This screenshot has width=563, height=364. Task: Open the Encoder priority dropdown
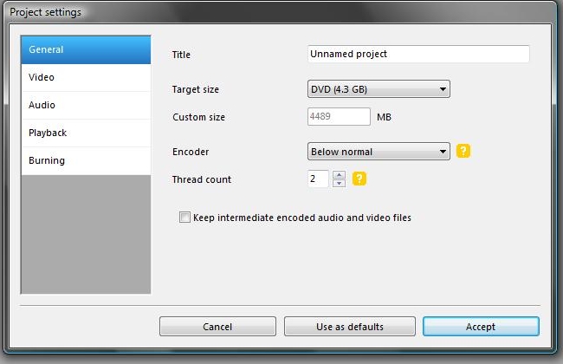(x=379, y=152)
